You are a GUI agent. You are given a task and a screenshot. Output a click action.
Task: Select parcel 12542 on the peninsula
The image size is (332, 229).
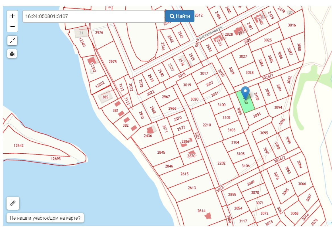coord(19,146)
